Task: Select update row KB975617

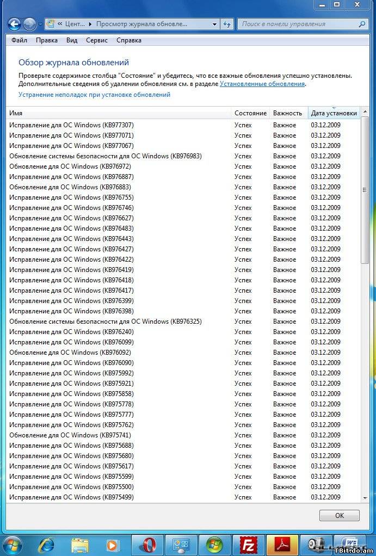Action: (183, 466)
